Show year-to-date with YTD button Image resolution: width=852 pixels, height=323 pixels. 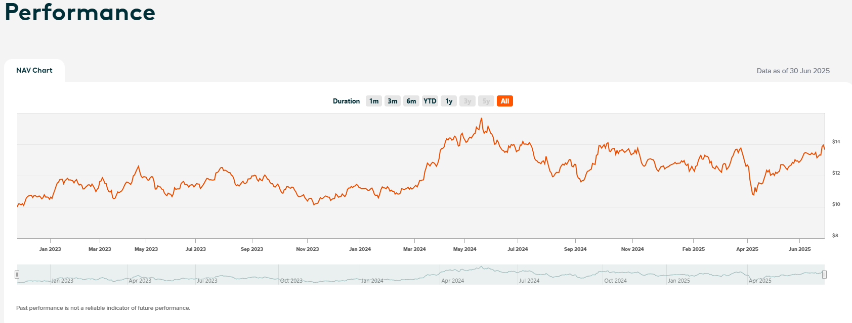430,101
